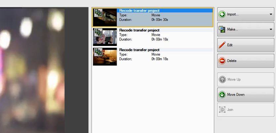Click the second project's 0h 00m 18s duration
Viewport: 276px width, 133px height.
pyautogui.click(x=160, y=39)
